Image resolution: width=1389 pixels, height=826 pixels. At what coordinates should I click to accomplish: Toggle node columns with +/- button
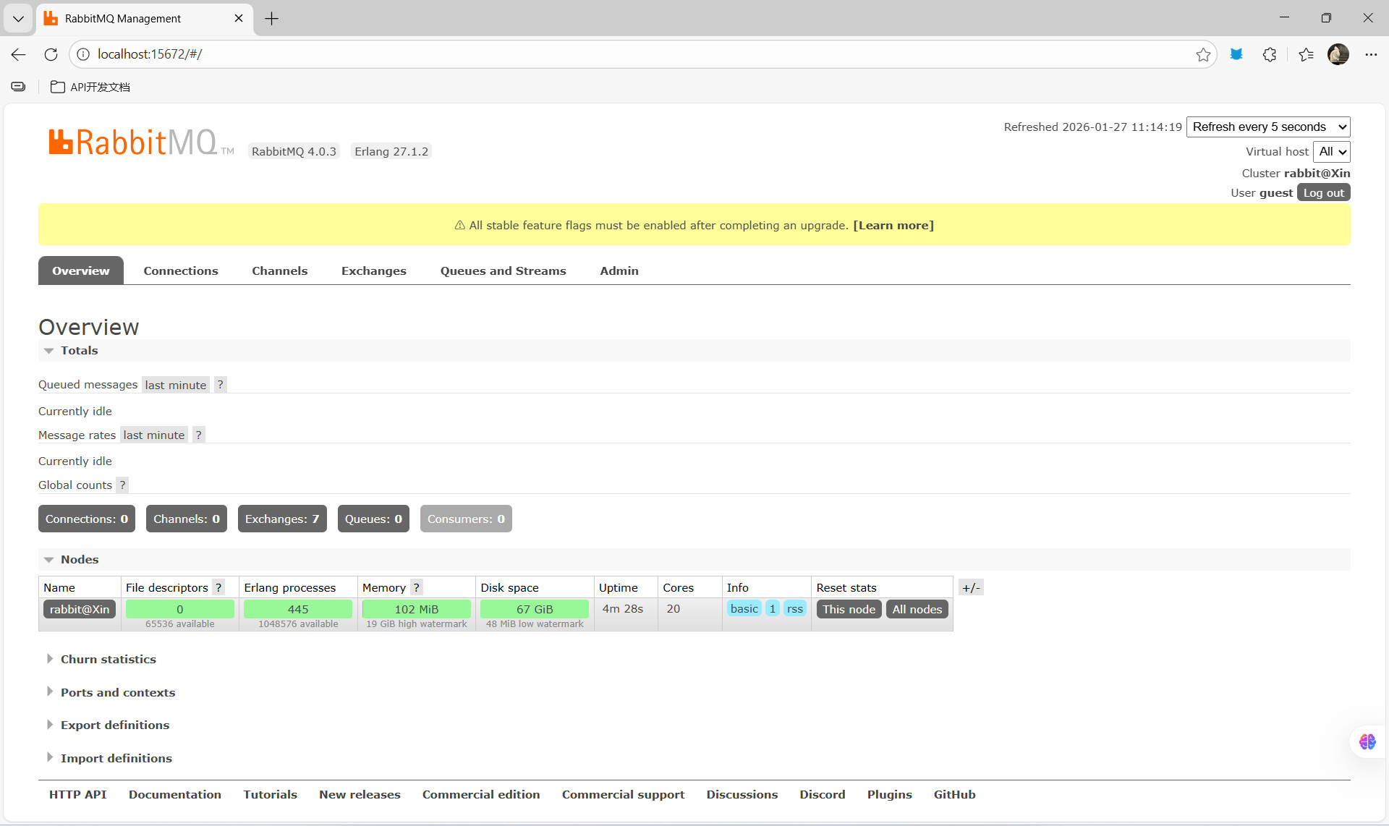(x=971, y=587)
